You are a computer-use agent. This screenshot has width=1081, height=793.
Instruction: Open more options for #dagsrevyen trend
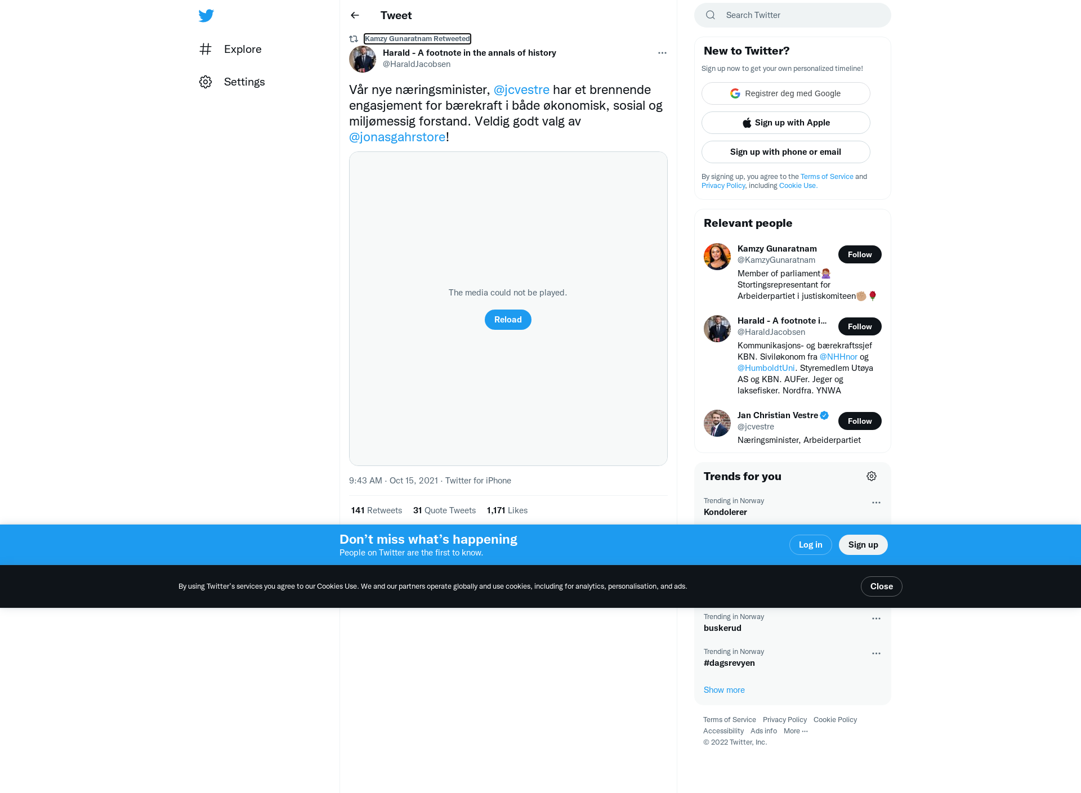pyautogui.click(x=876, y=653)
